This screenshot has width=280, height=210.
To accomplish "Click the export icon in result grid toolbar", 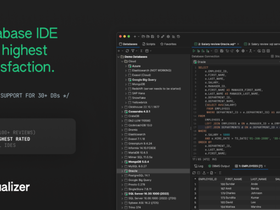I will click(204, 173).
